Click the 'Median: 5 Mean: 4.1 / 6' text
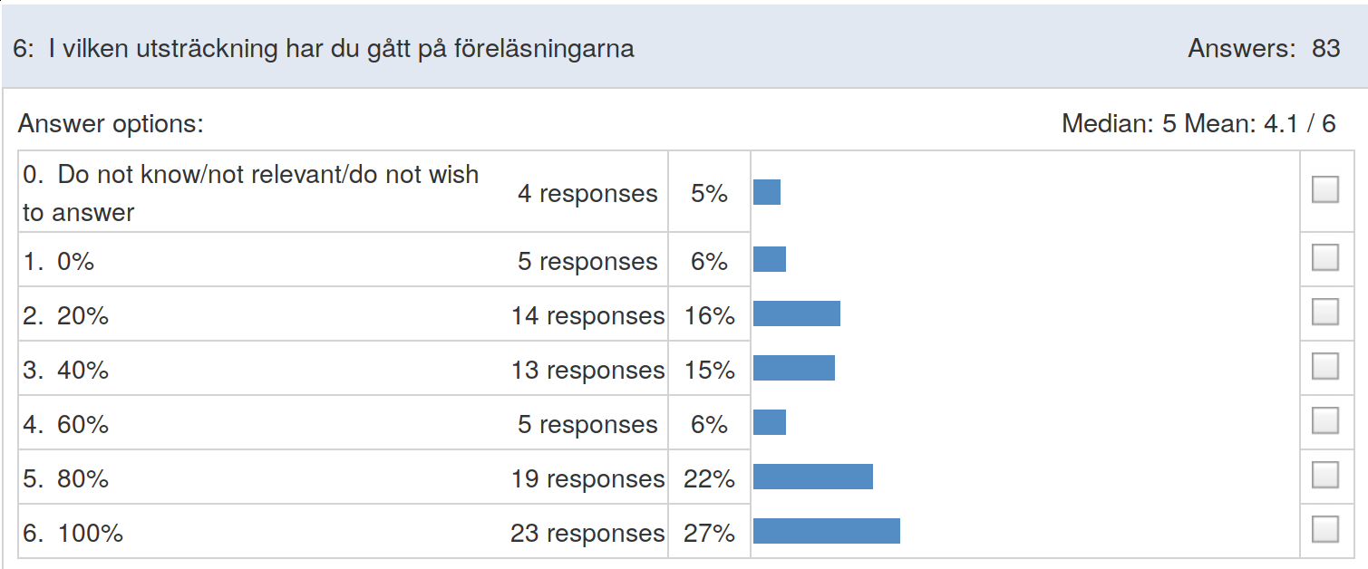Screen dimensions: 1368x569 pos(1198,123)
